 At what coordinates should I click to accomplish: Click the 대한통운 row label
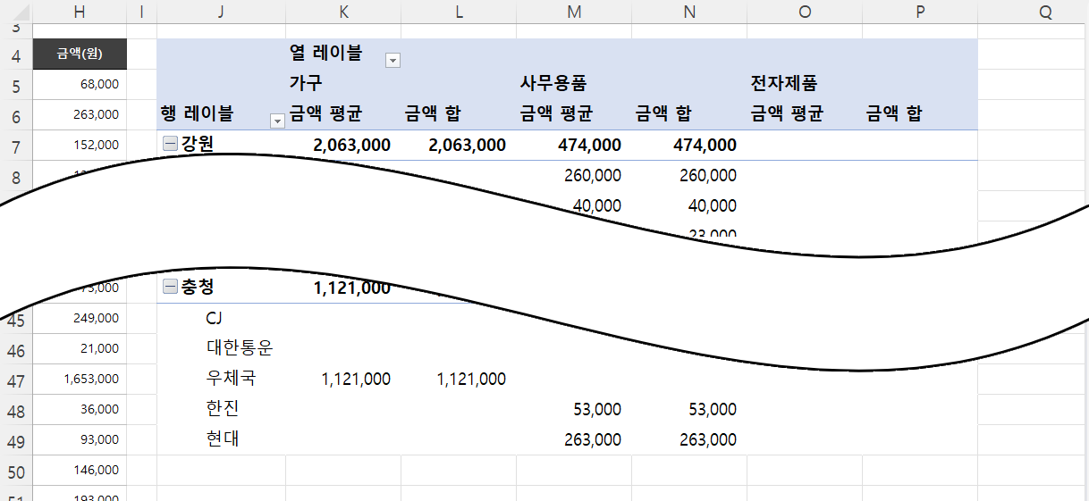(239, 348)
